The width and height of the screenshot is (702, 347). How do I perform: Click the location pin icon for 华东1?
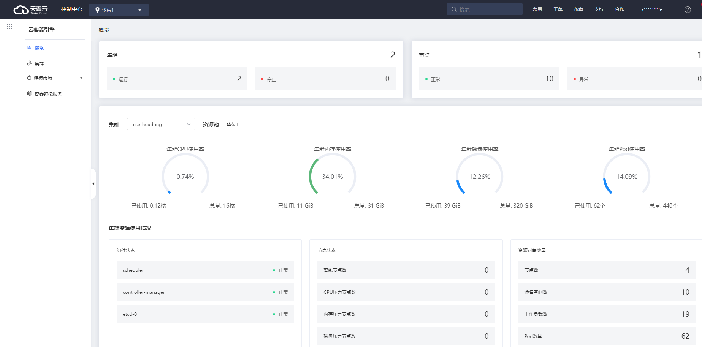97,10
